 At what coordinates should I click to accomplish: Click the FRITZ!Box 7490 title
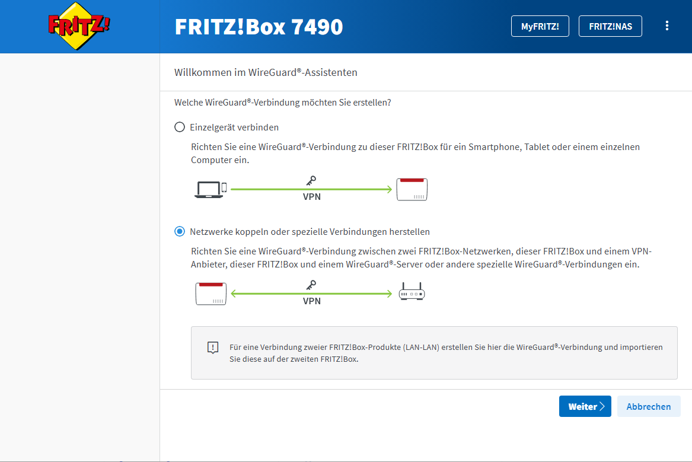point(259,27)
